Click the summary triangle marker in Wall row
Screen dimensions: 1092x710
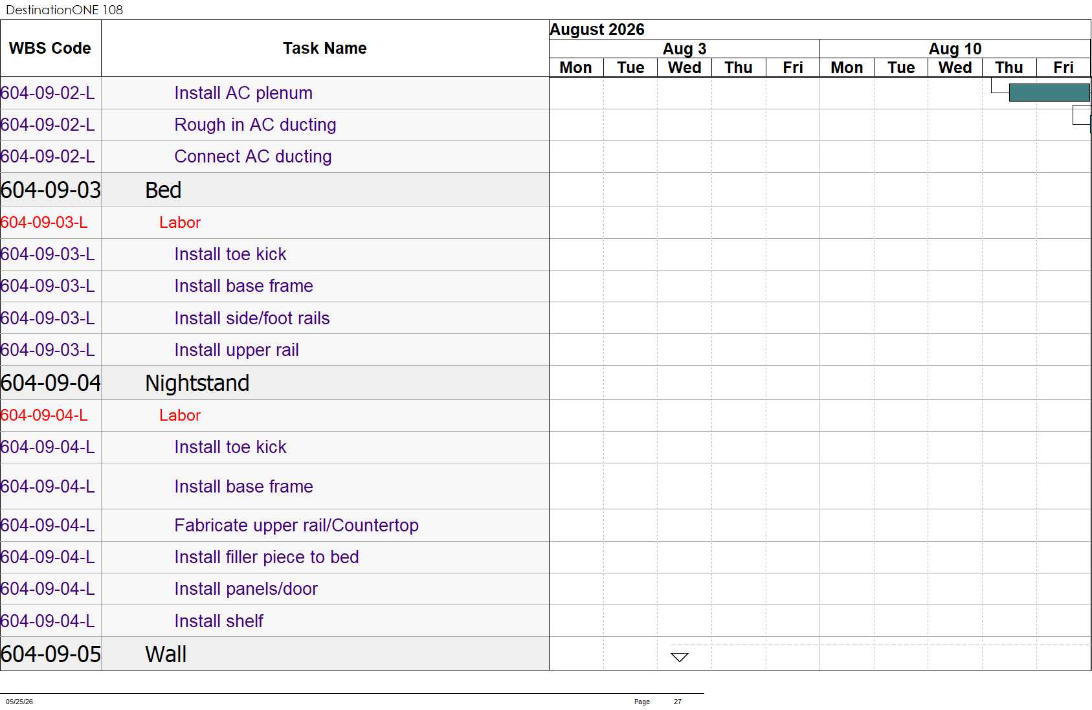pyautogui.click(x=680, y=658)
